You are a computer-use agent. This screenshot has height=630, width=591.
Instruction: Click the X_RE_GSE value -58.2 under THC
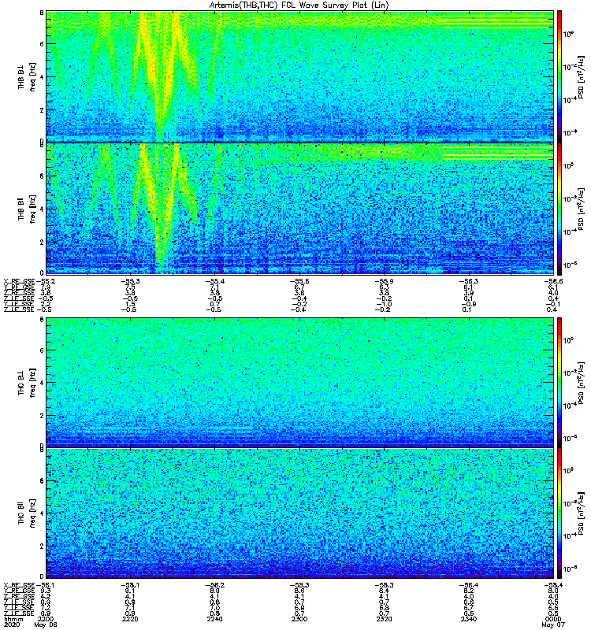point(214,585)
